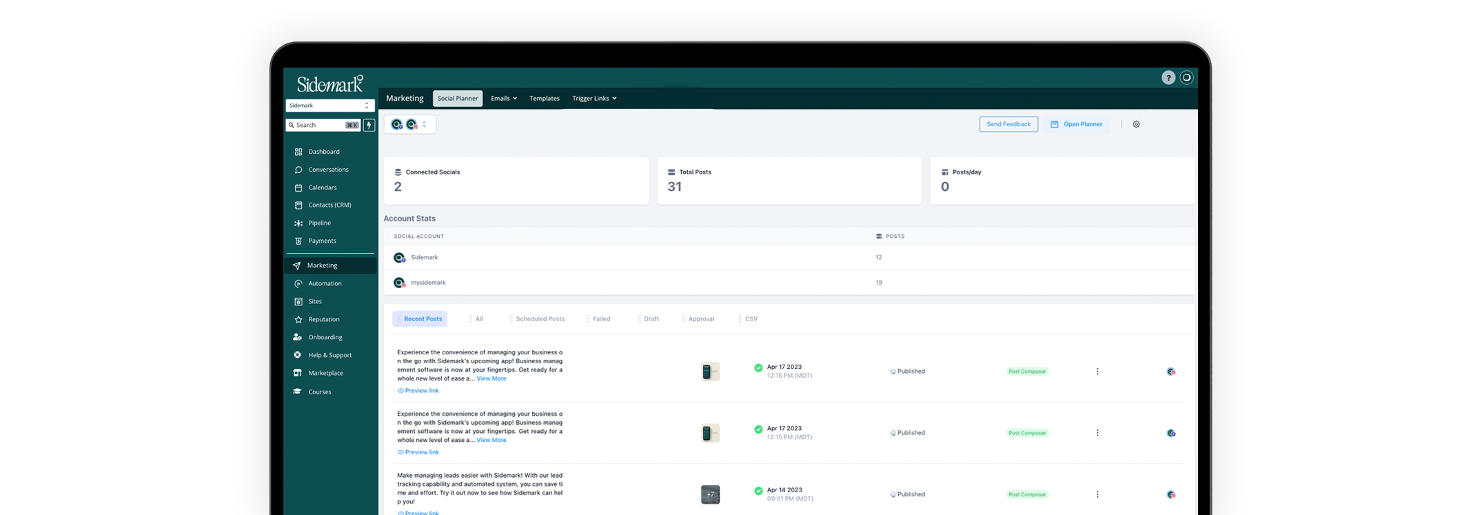The height and width of the screenshot is (515, 1480).
Task: Open the Draft posts tab
Action: tap(648, 319)
